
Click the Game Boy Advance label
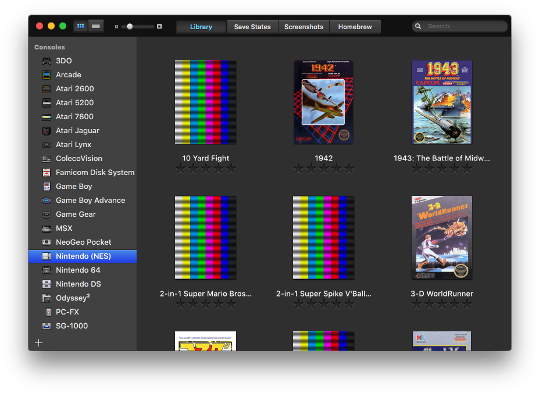click(90, 201)
